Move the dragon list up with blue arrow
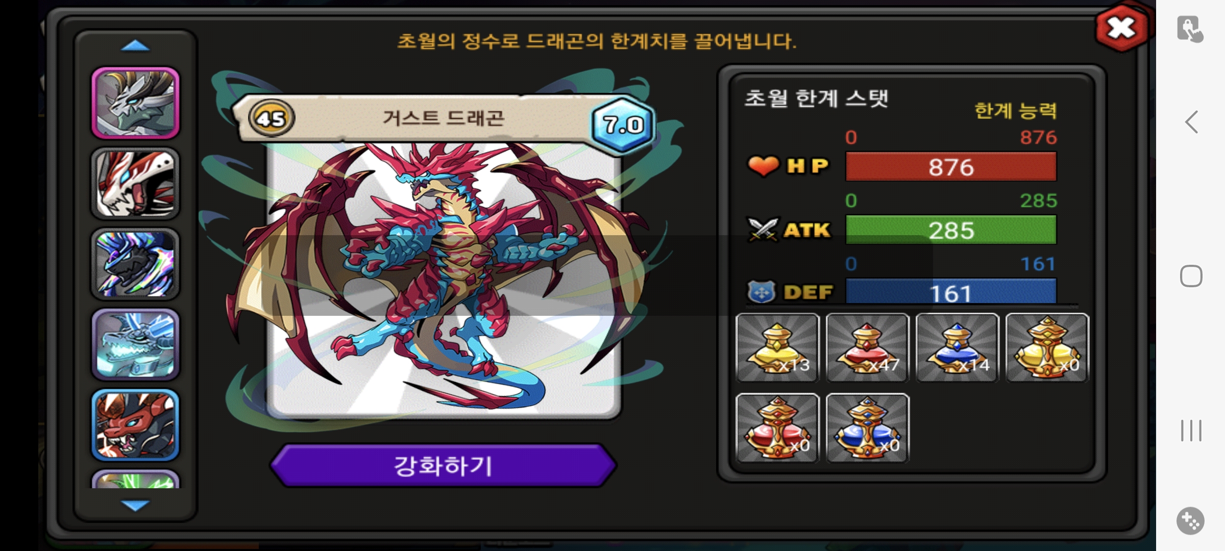 tap(135, 46)
